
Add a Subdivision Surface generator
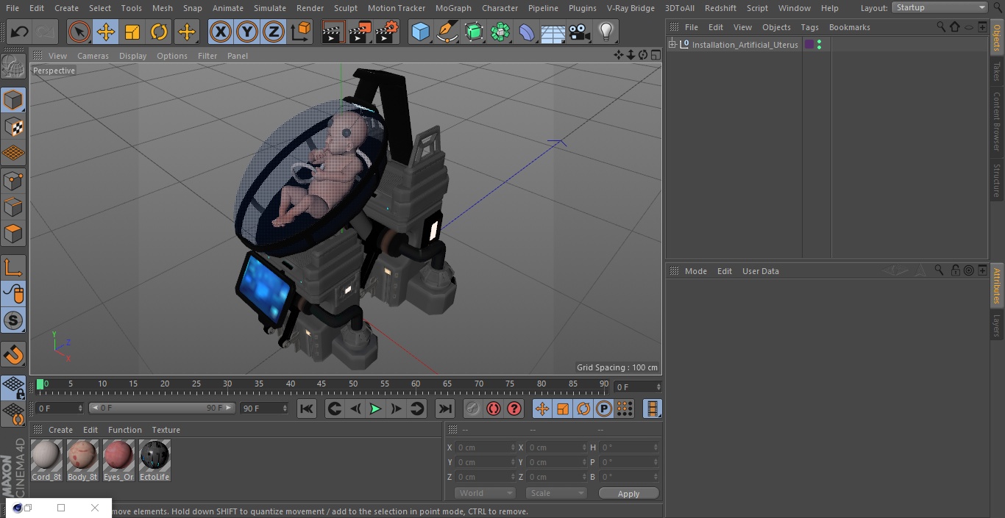coord(474,32)
